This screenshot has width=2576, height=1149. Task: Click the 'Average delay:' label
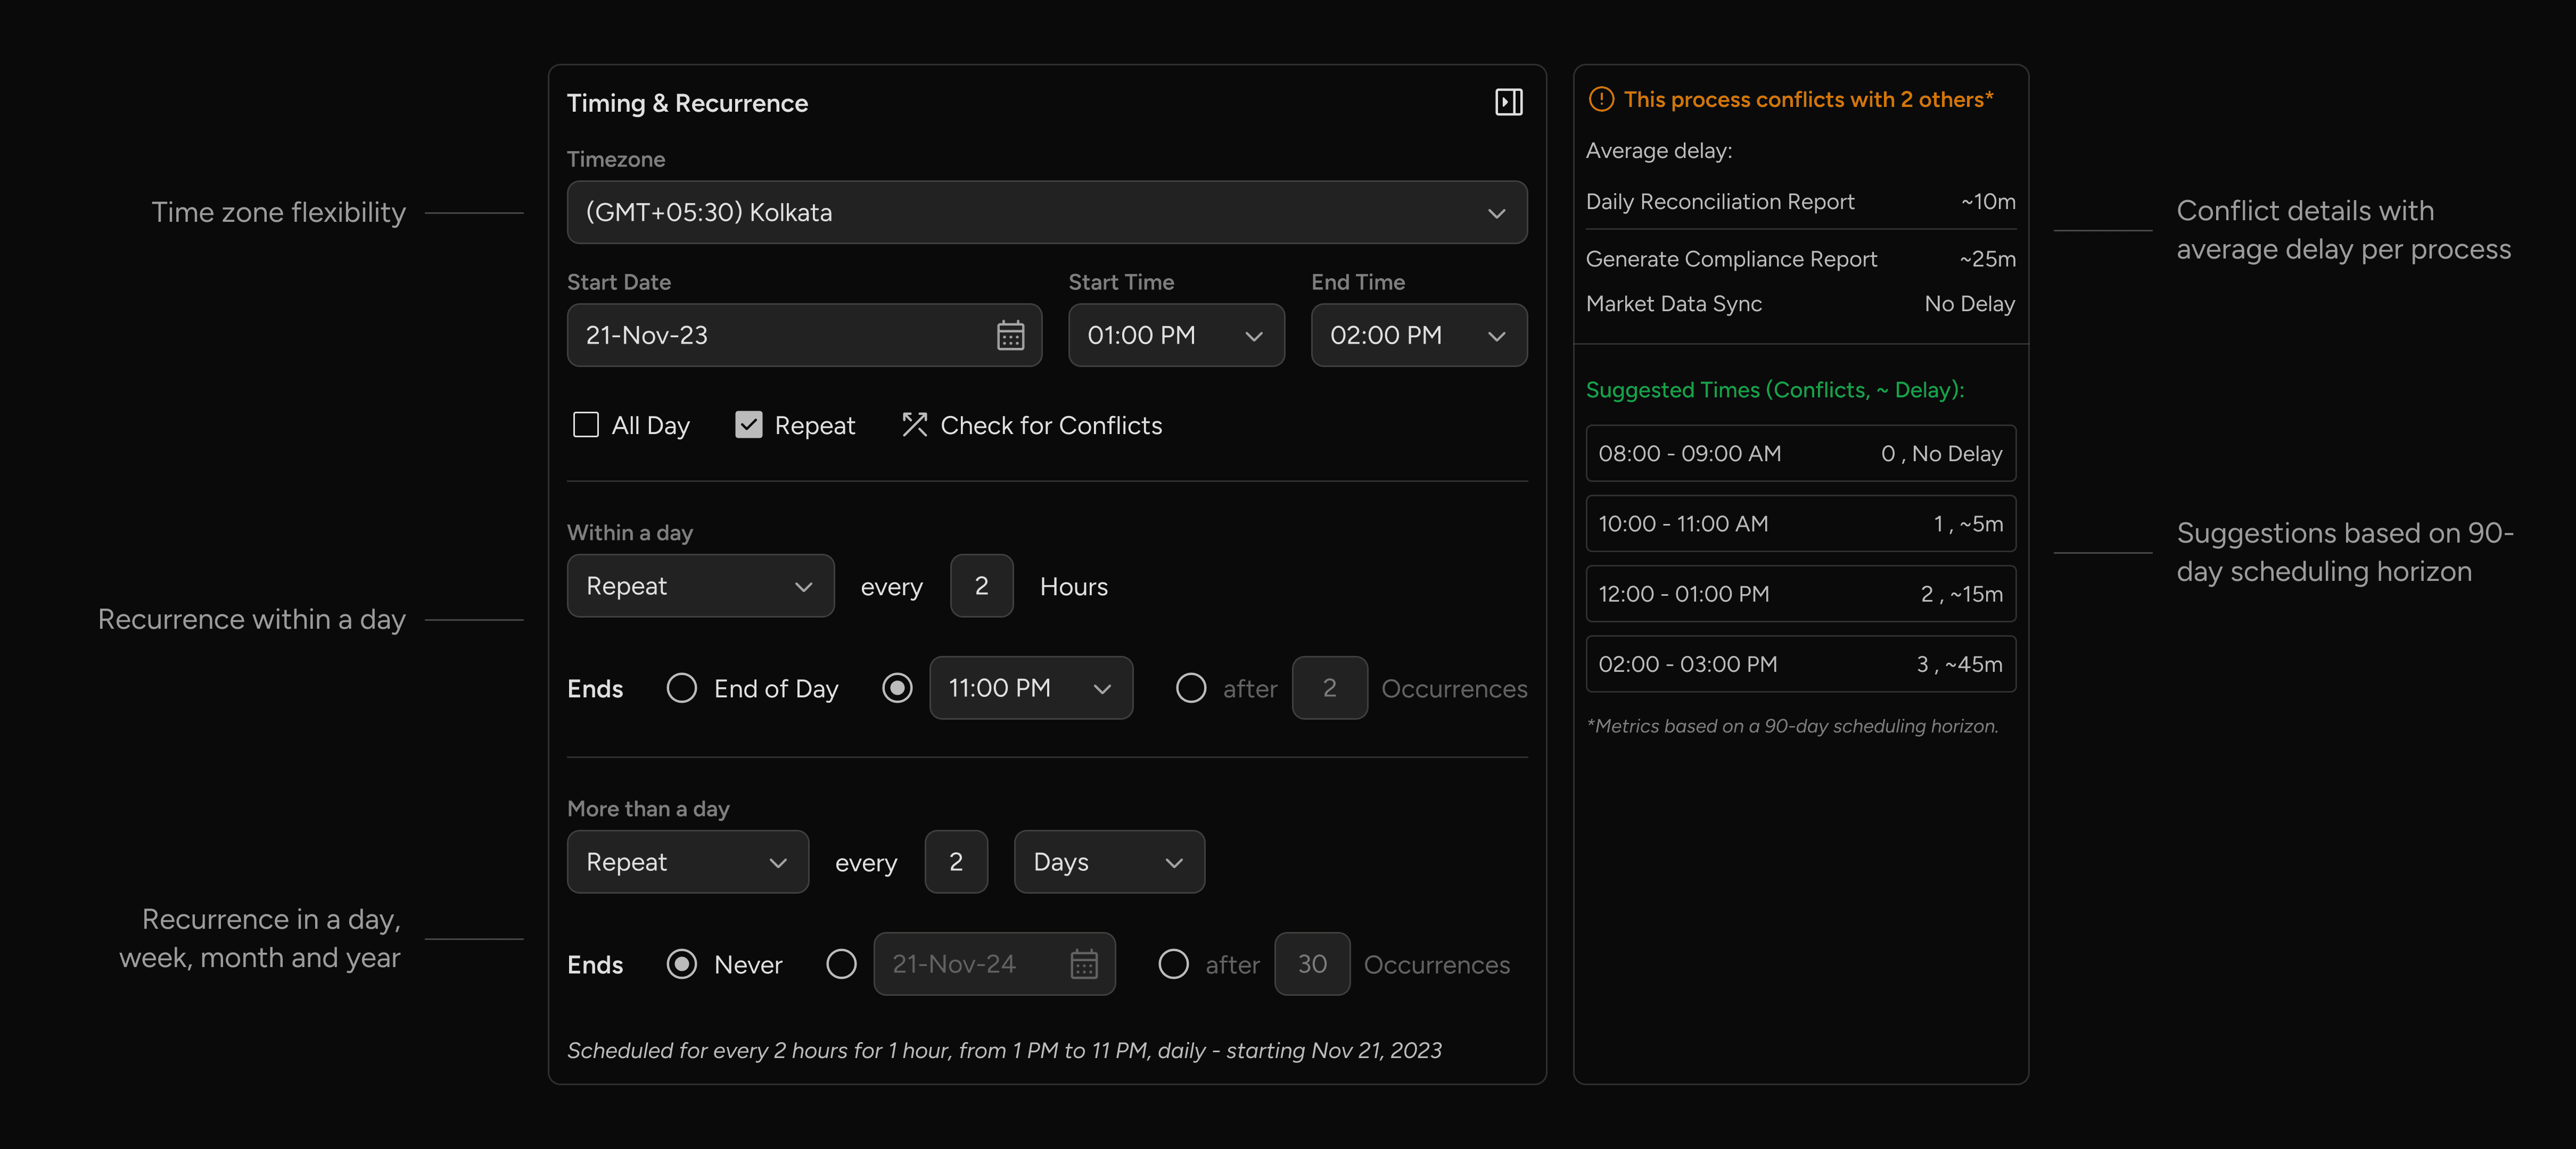pyautogui.click(x=1658, y=151)
